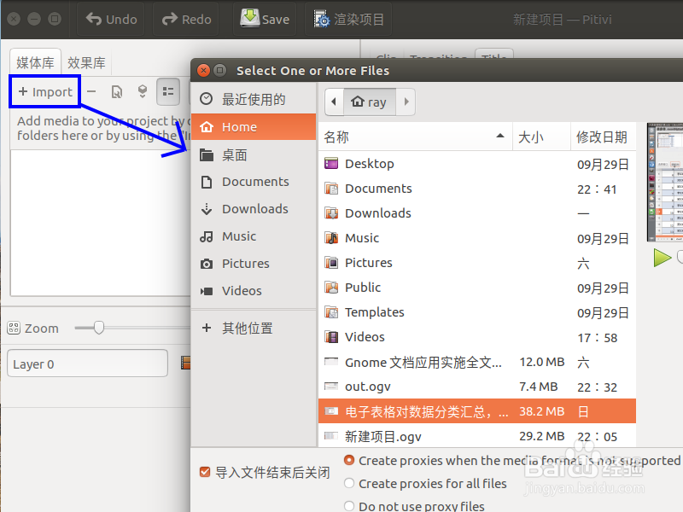Screen dimensions: 683x512
Task: Open 桌面 in file dialog sidebar
Action: (x=254, y=155)
